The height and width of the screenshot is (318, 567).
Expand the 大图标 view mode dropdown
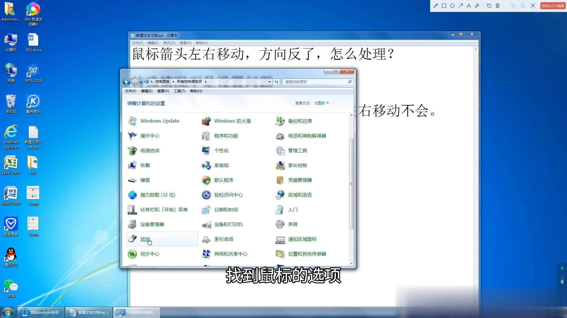321,103
